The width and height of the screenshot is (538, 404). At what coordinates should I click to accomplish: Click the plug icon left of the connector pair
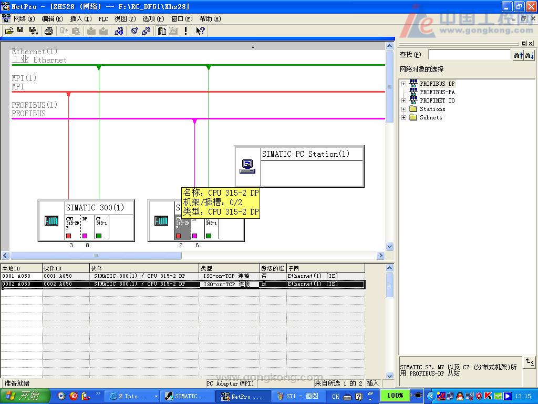pos(134,31)
